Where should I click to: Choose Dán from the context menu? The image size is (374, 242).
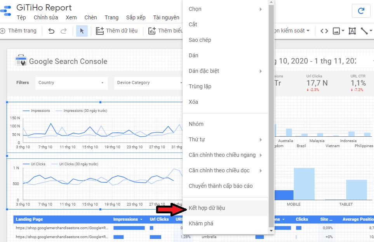pyautogui.click(x=226, y=55)
